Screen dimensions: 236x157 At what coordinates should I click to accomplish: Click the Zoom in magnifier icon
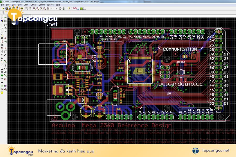37,9
